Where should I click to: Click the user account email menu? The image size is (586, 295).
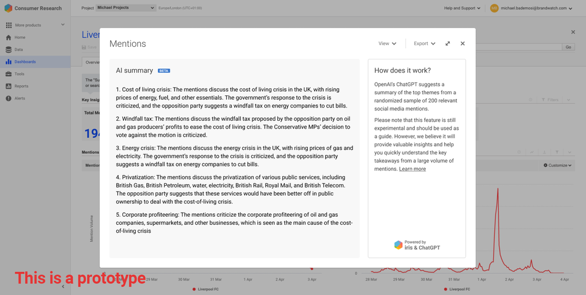click(536, 8)
